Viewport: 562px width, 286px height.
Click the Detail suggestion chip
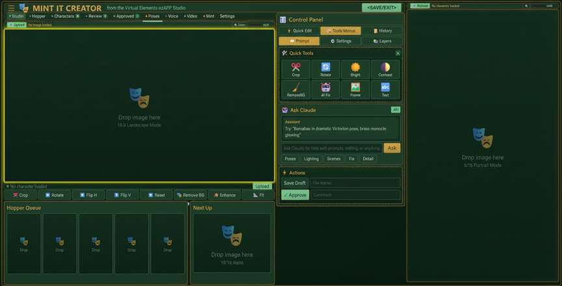click(368, 159)
